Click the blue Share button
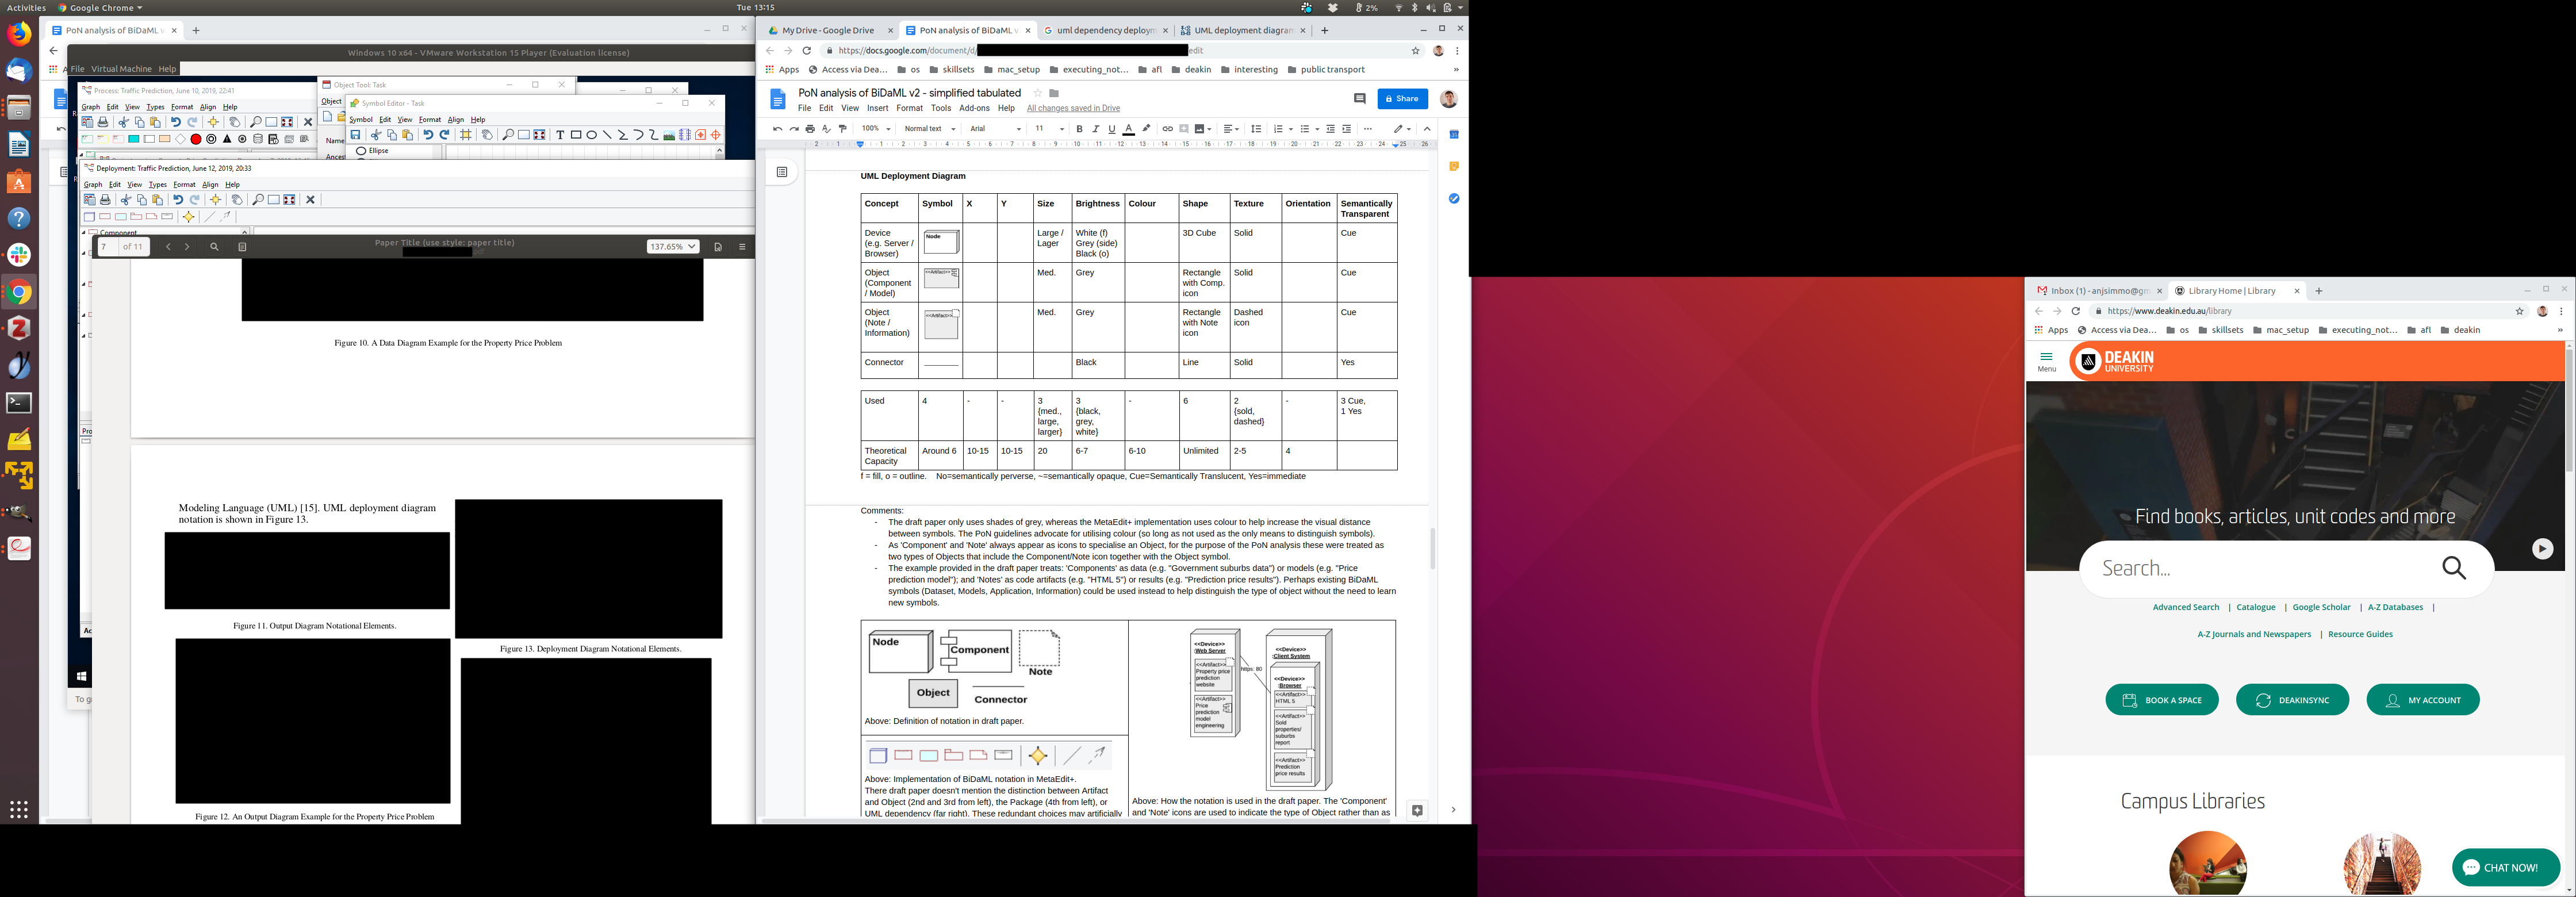2576x897 pixels. coord(1402,99)
